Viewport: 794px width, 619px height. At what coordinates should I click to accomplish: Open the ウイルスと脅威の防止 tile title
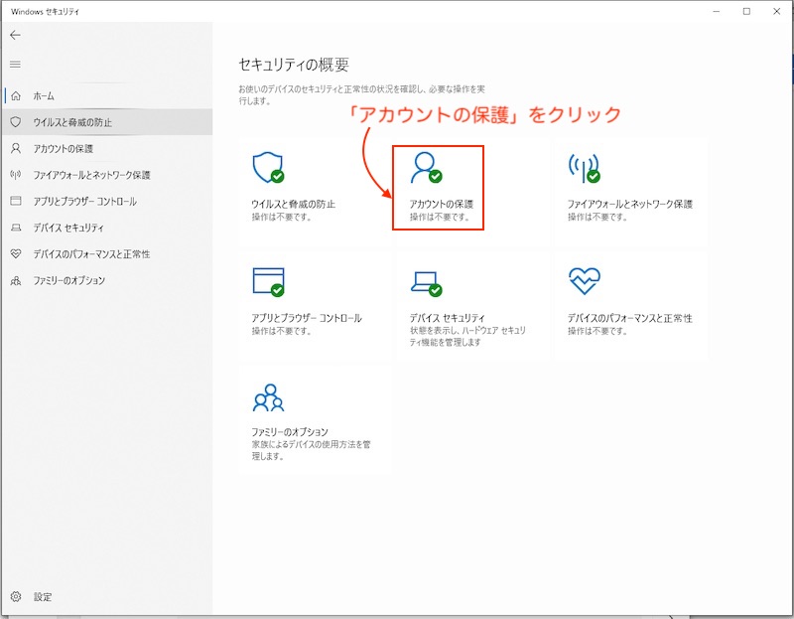[x=293, y=204]
